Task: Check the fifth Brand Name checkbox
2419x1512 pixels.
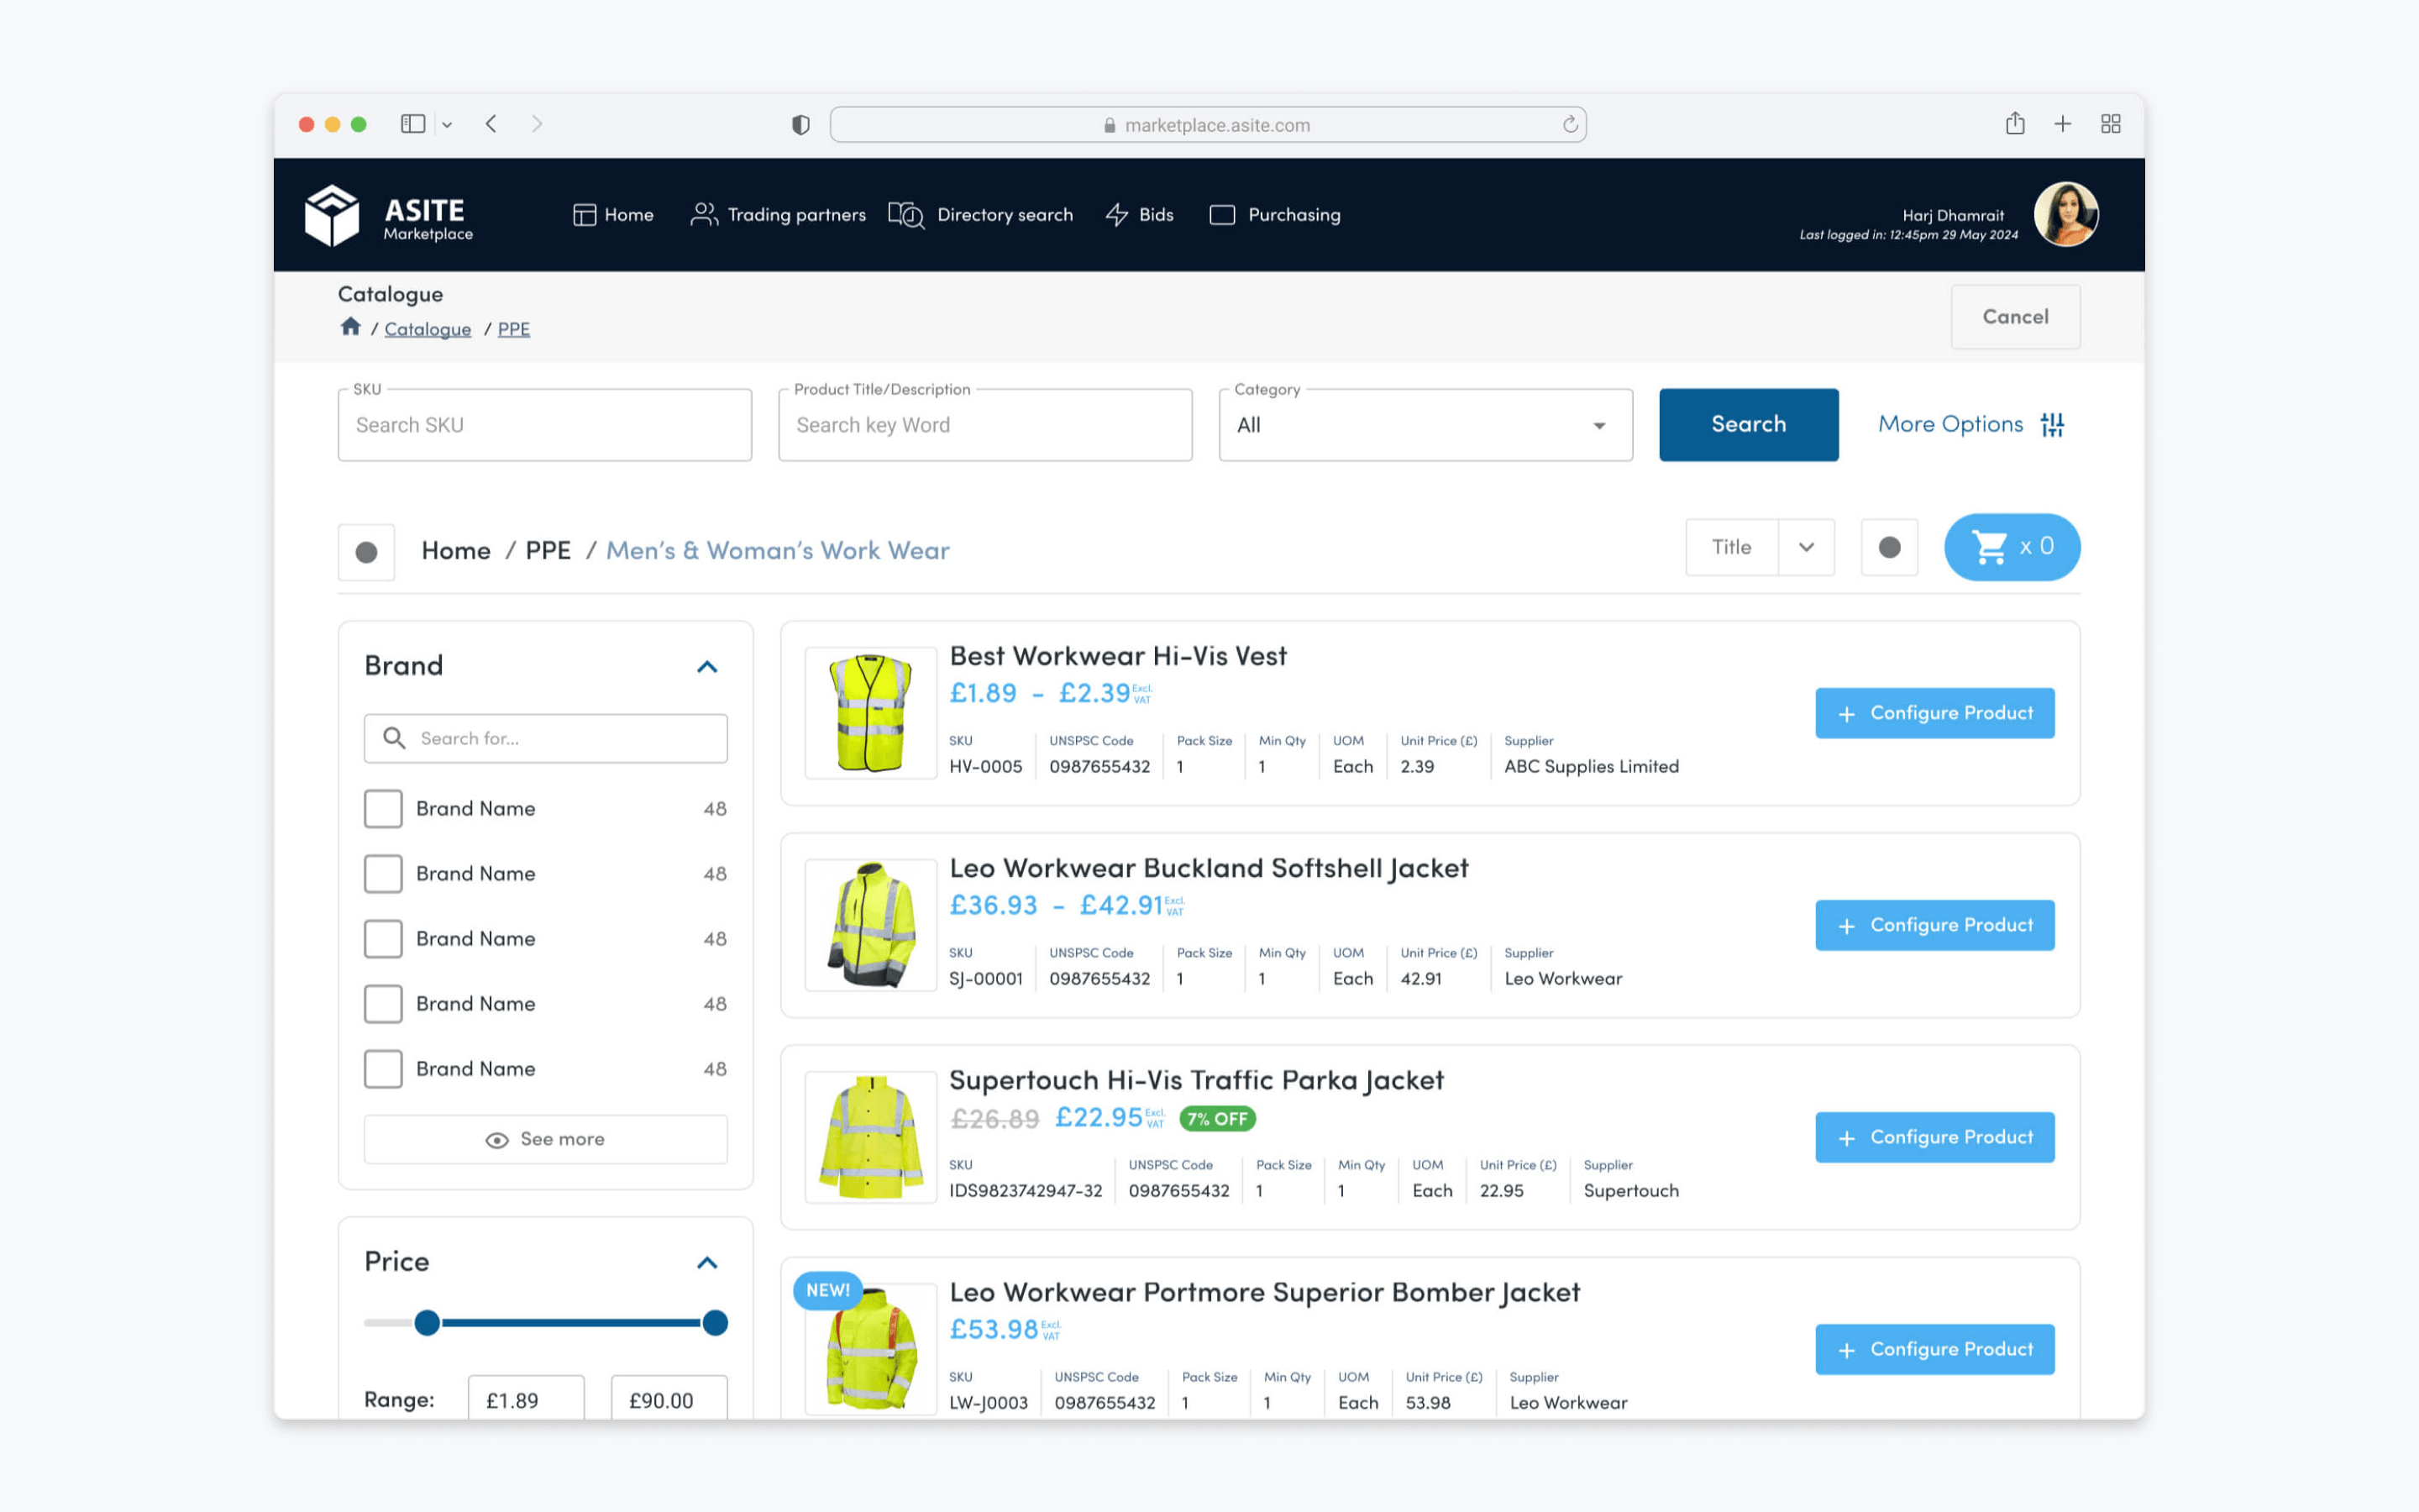Action: pyautogui.click(x=383, y=1068)
